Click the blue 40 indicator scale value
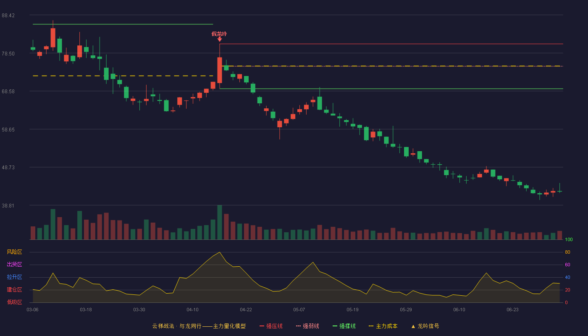Image resolution: width=588 pixels, height=336 pixels. coord(567,277)
